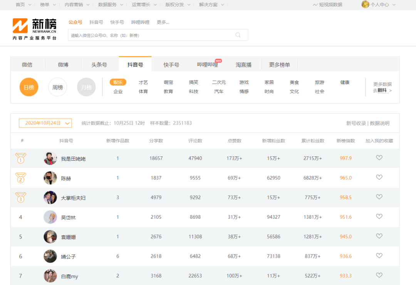The width and height of the screenshot is (416, 285).
Task: Select the 月榜 monthly ranking button
Action: click(86, 87)
